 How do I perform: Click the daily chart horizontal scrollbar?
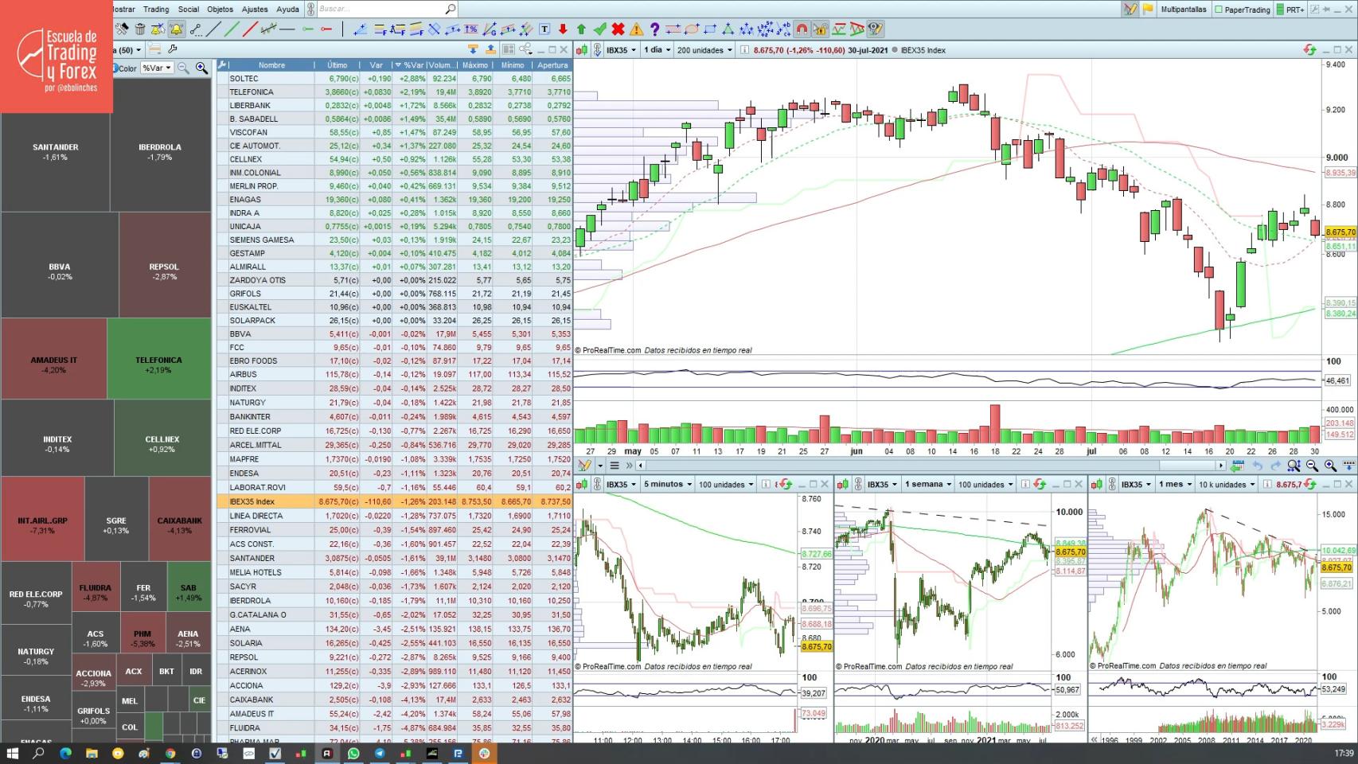931,466
